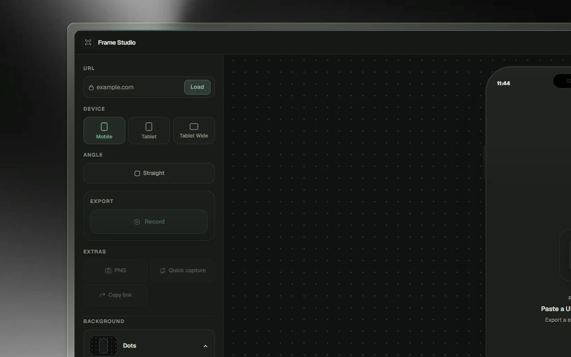Select the Tablet device option
Screen dimensions: 571x357
click(x=149, y=130)
